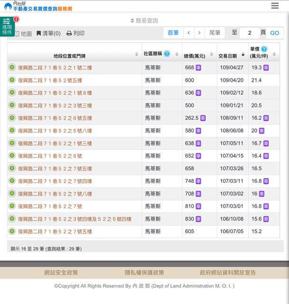Screen dimensions: 289x304
Task: Open the 清單(0) bookmark list
Action: point(48,34)
